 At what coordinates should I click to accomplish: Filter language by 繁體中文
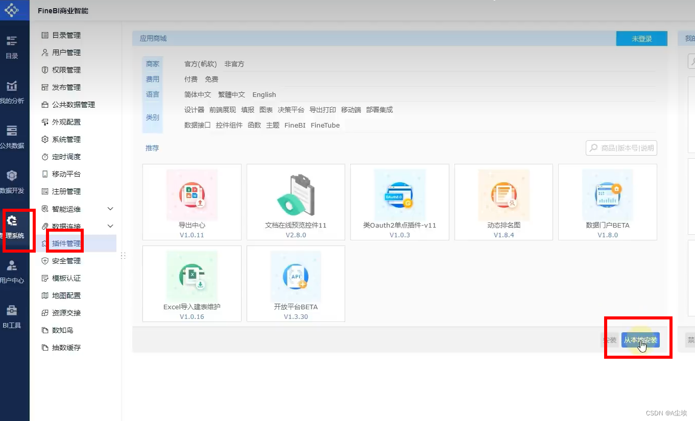pyautogui.click(x=232, y=94)
